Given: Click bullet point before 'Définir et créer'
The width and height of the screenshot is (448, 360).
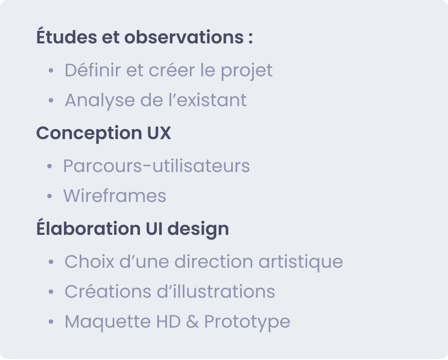Looking at the screenshot, I should (51, 70).
